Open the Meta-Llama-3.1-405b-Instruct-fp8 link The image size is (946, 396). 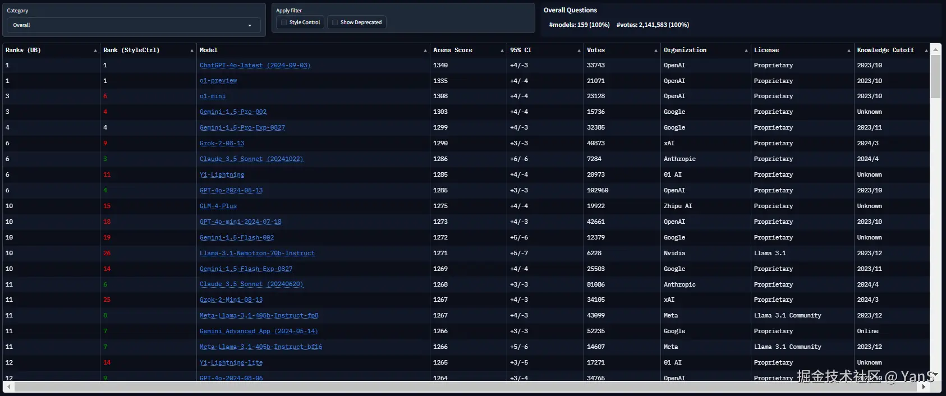click(259, 316)
